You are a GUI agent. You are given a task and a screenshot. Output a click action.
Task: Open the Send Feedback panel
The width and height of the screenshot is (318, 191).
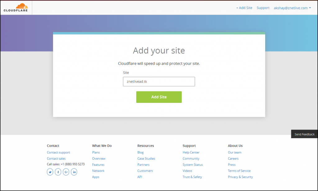coord(304,134)
